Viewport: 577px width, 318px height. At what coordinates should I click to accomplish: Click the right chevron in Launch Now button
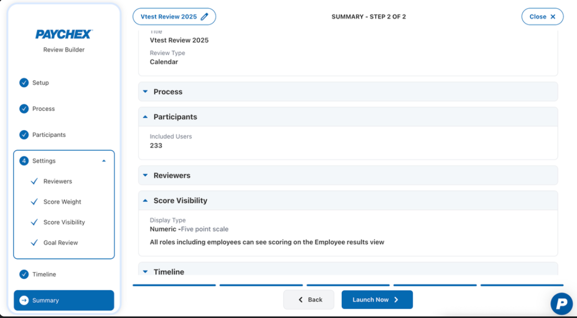(396, 300)
